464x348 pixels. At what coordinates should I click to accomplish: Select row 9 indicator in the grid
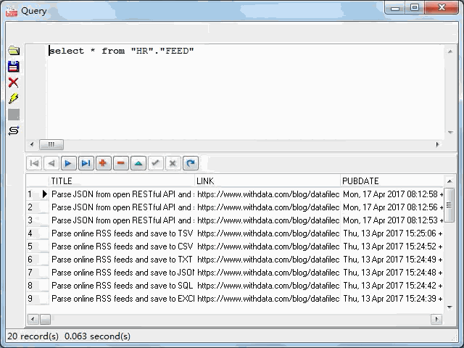(x=38, y=298)
